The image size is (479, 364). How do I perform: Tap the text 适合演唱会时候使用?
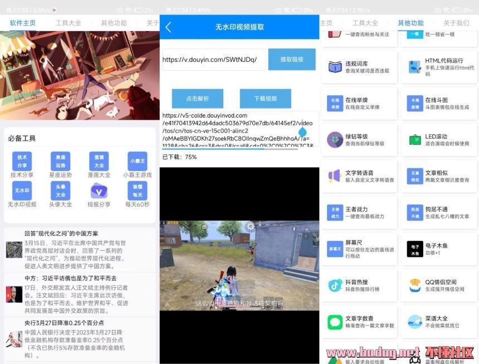point(447,144)
